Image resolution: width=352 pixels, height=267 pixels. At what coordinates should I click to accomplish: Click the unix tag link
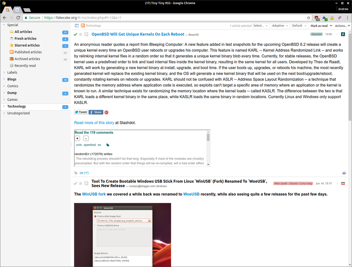(79, 145)
